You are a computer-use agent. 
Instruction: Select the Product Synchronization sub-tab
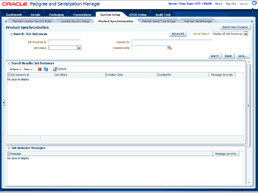(116, 21)
